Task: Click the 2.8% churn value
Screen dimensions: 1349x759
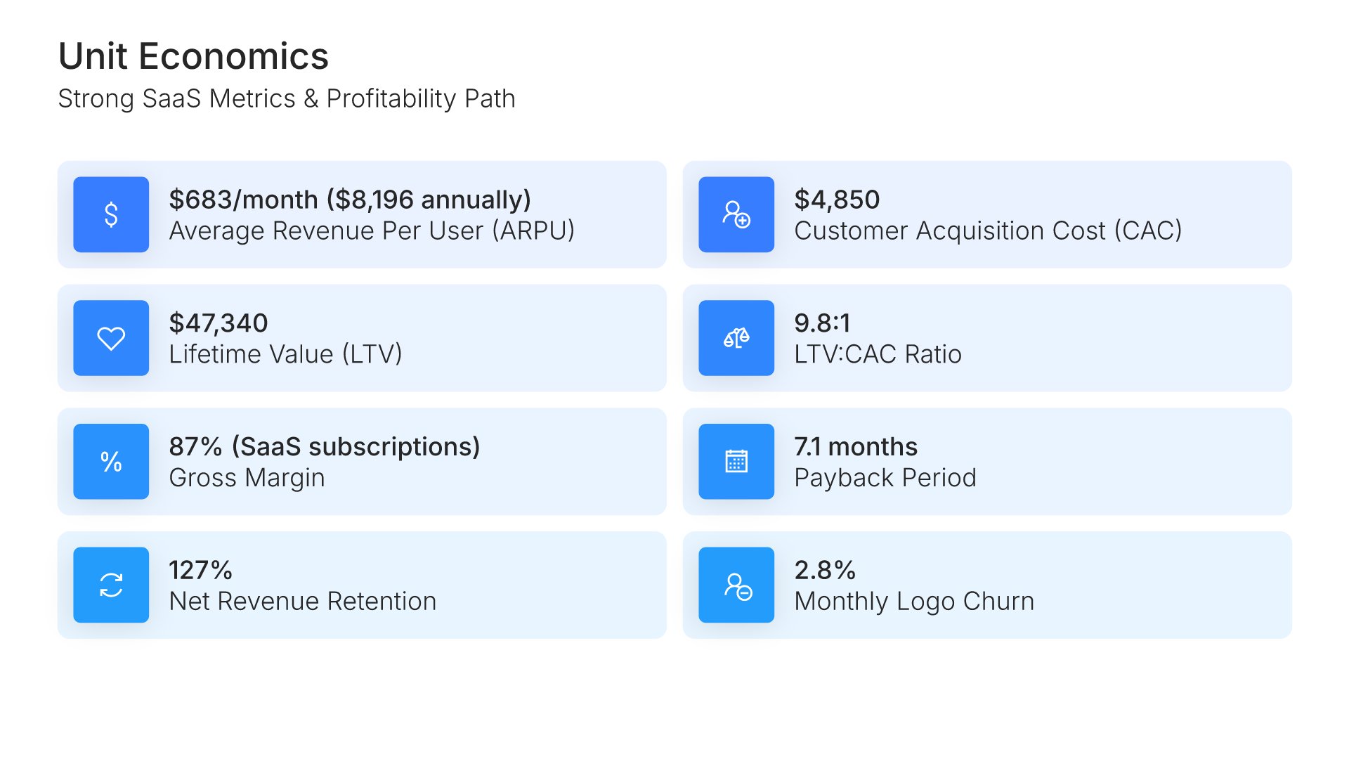Action: 825,570
